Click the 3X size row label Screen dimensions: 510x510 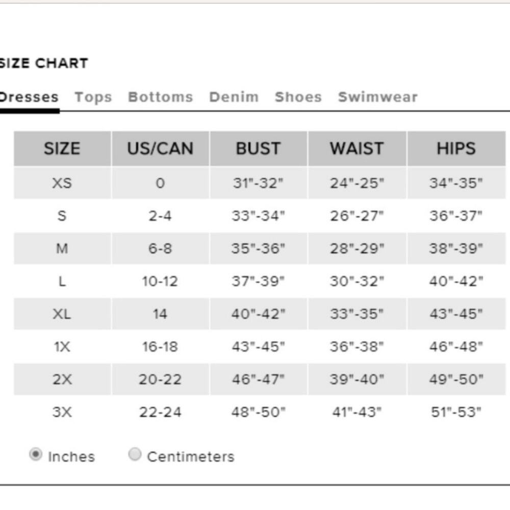tap(62, 412)
